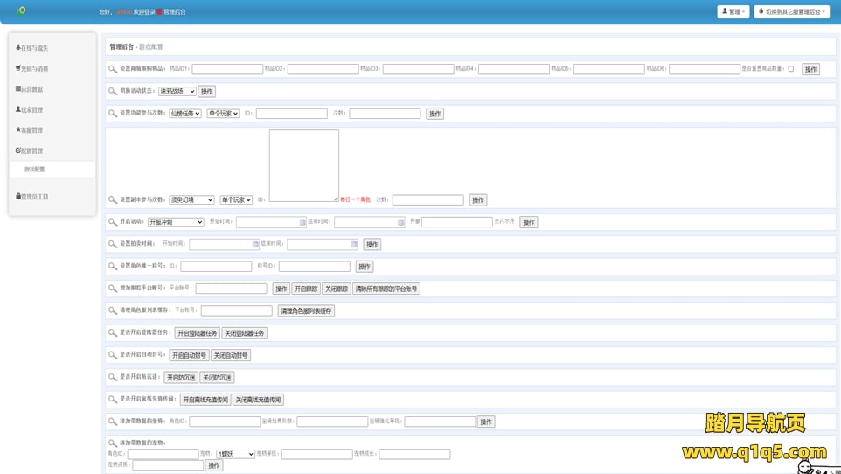Viewport: 841px width, 474px height.
Task: Click the star icon for 客服管理
Action: click(x=18, y=130)
